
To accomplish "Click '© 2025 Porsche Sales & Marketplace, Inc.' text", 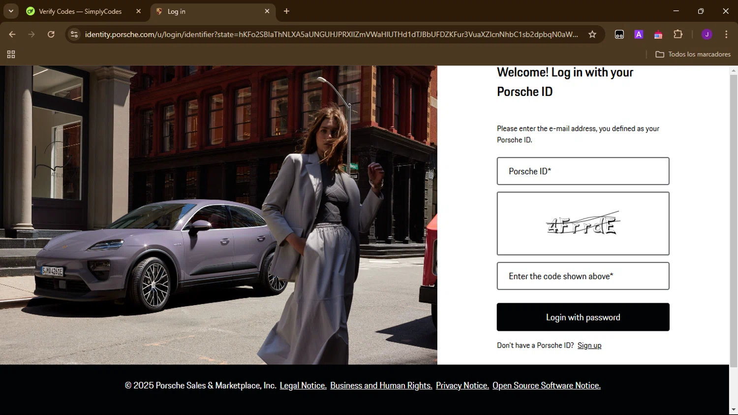I will coord(201,385).
